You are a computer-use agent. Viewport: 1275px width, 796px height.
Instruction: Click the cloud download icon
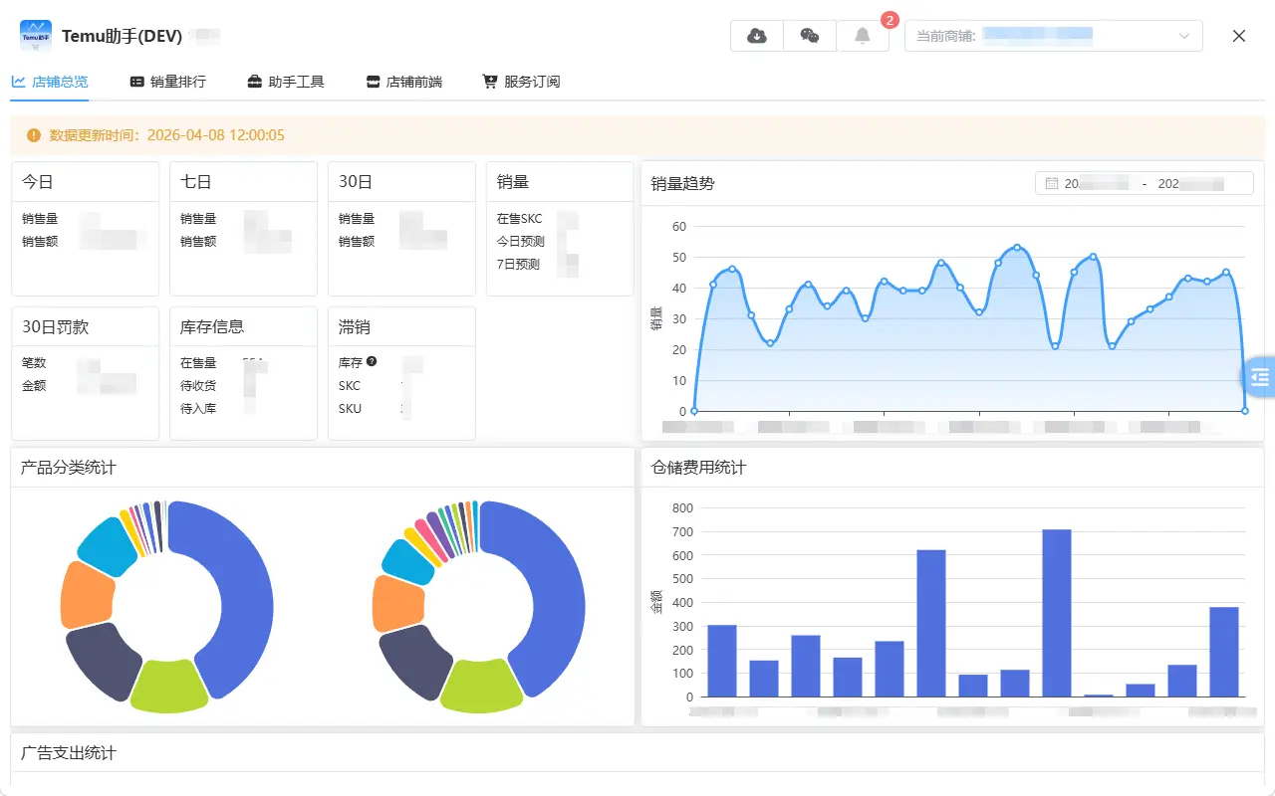(x=757, y=36)
